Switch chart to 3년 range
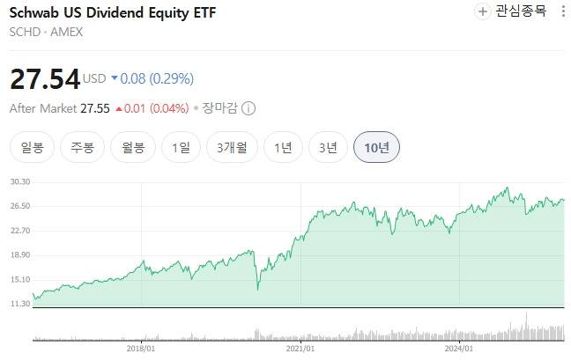This screenshot has width=571, height=361. (328, 147)
